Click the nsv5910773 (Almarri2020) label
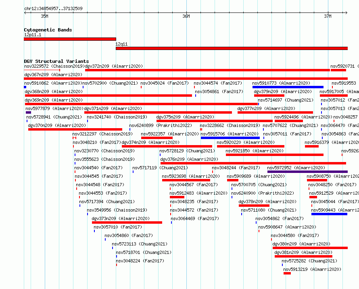 (x=281, y=83)
